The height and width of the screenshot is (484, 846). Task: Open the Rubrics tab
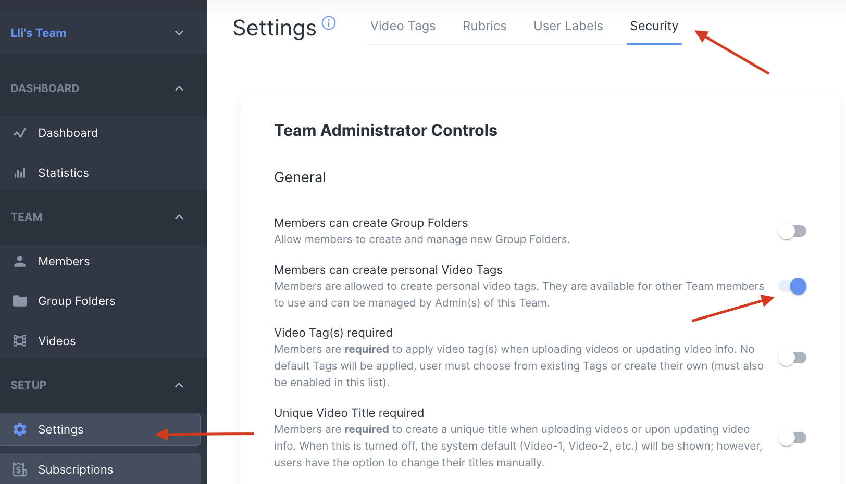click(x=484, y=26)
